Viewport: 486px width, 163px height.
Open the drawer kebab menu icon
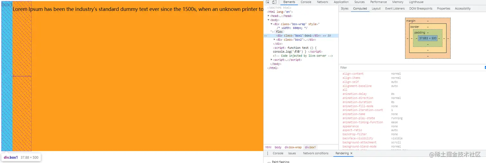[267, 153]
